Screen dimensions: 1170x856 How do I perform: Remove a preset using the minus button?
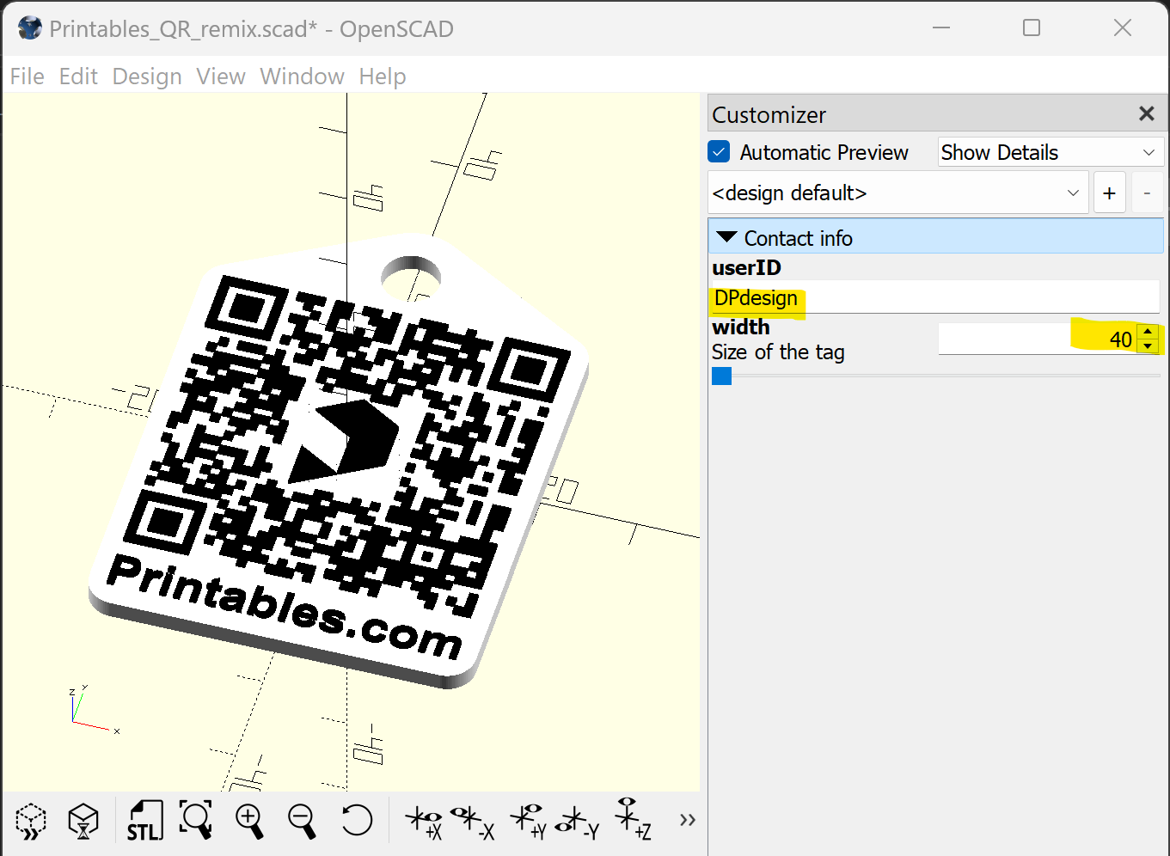1148,193
